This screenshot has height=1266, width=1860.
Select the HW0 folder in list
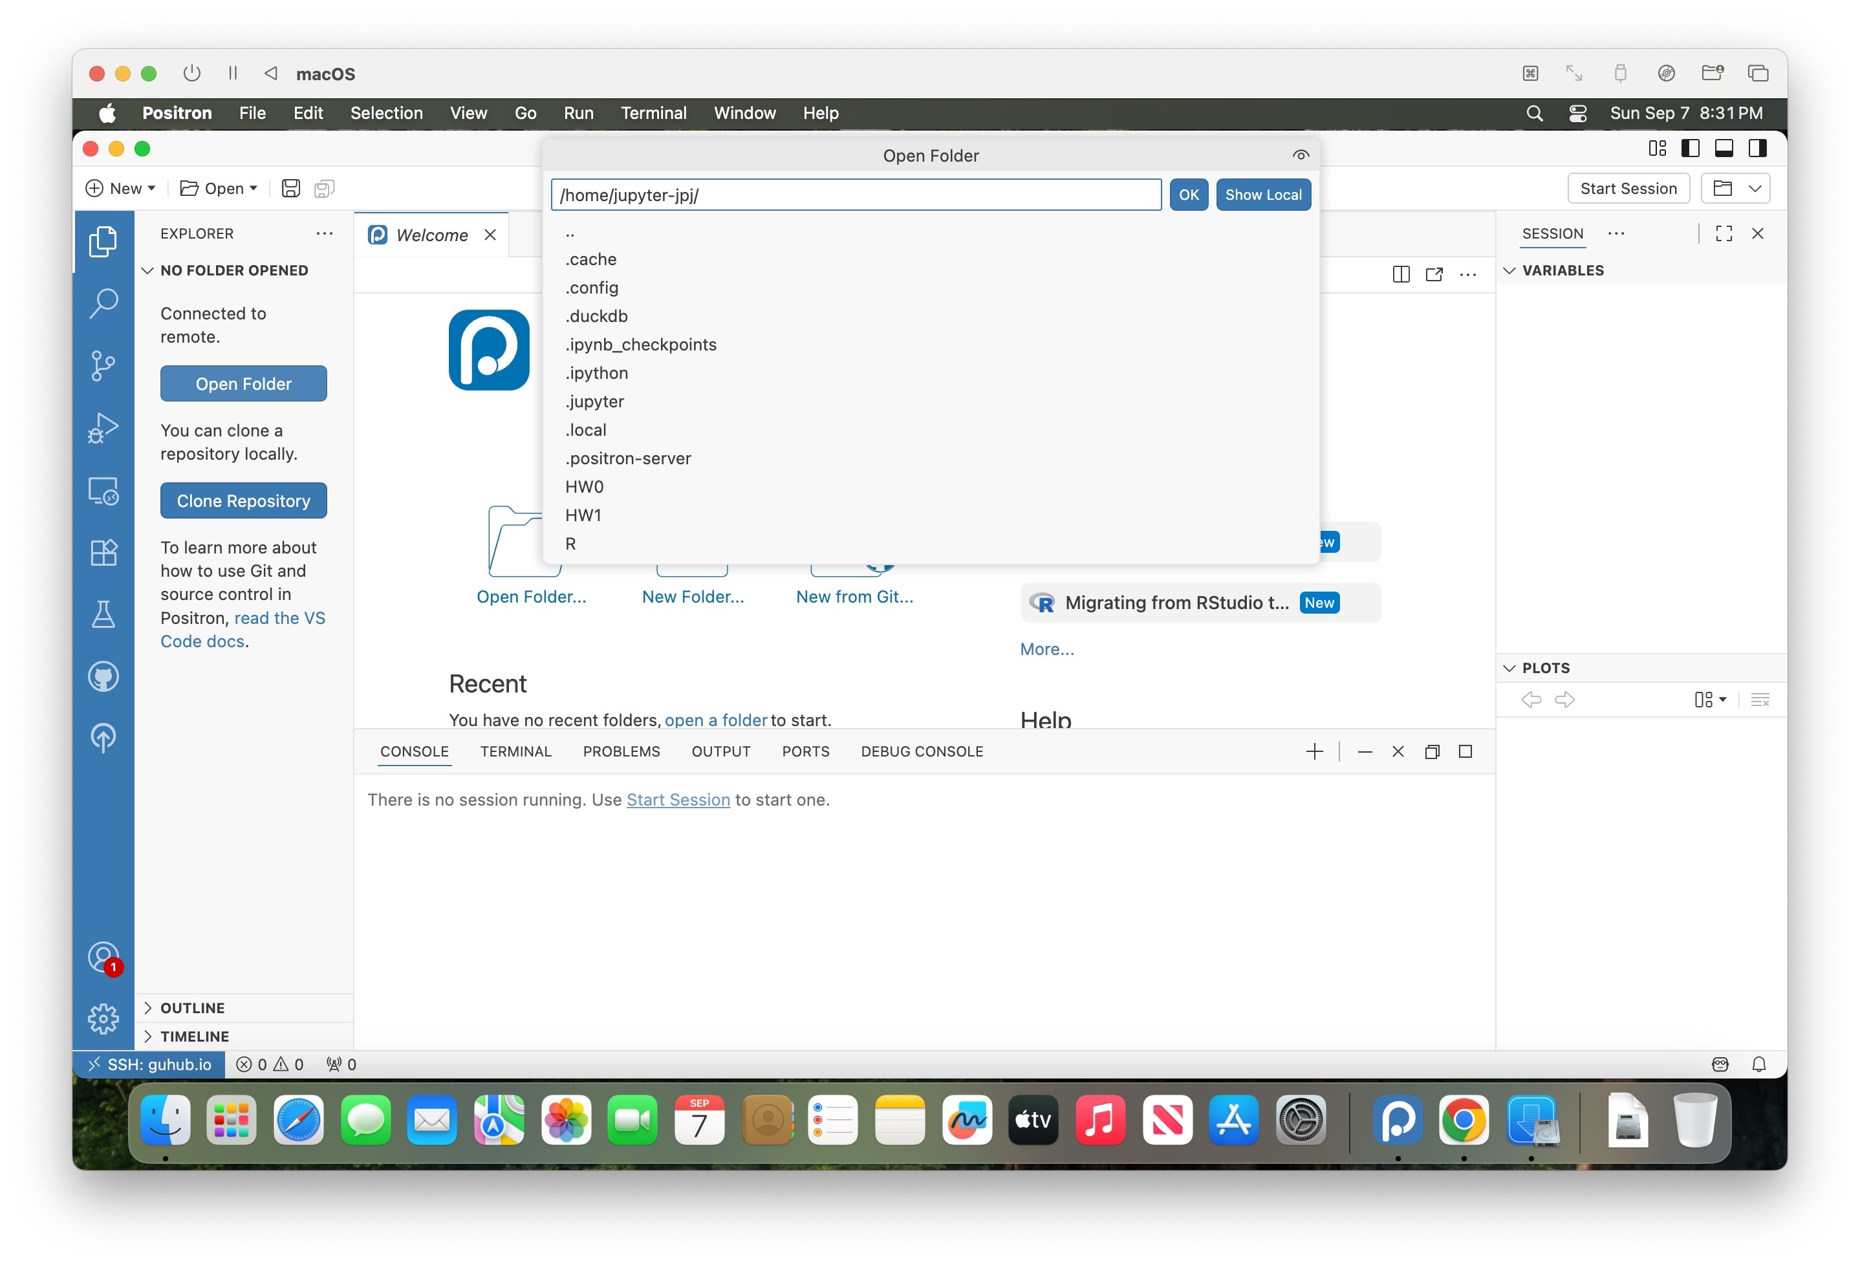930,488
